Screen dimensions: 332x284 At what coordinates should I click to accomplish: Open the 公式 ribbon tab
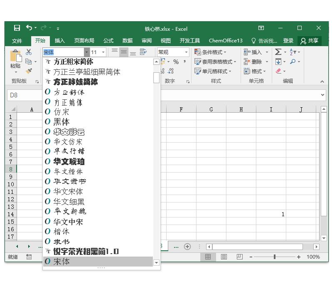[109, 41]
